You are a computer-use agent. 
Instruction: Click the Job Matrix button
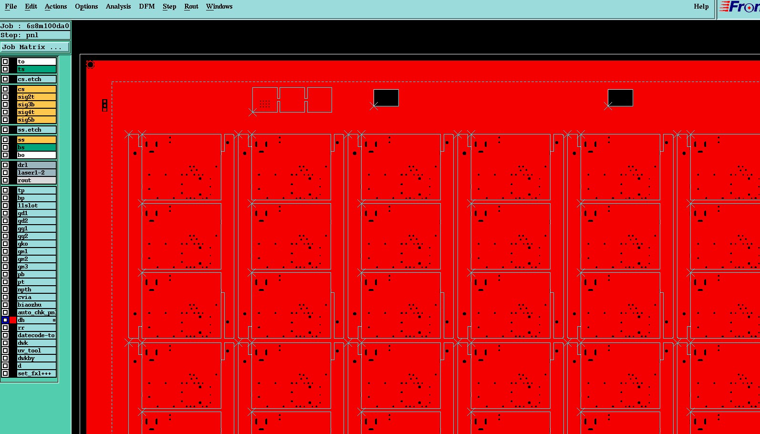pyautogui.click(x=35, y=47)
